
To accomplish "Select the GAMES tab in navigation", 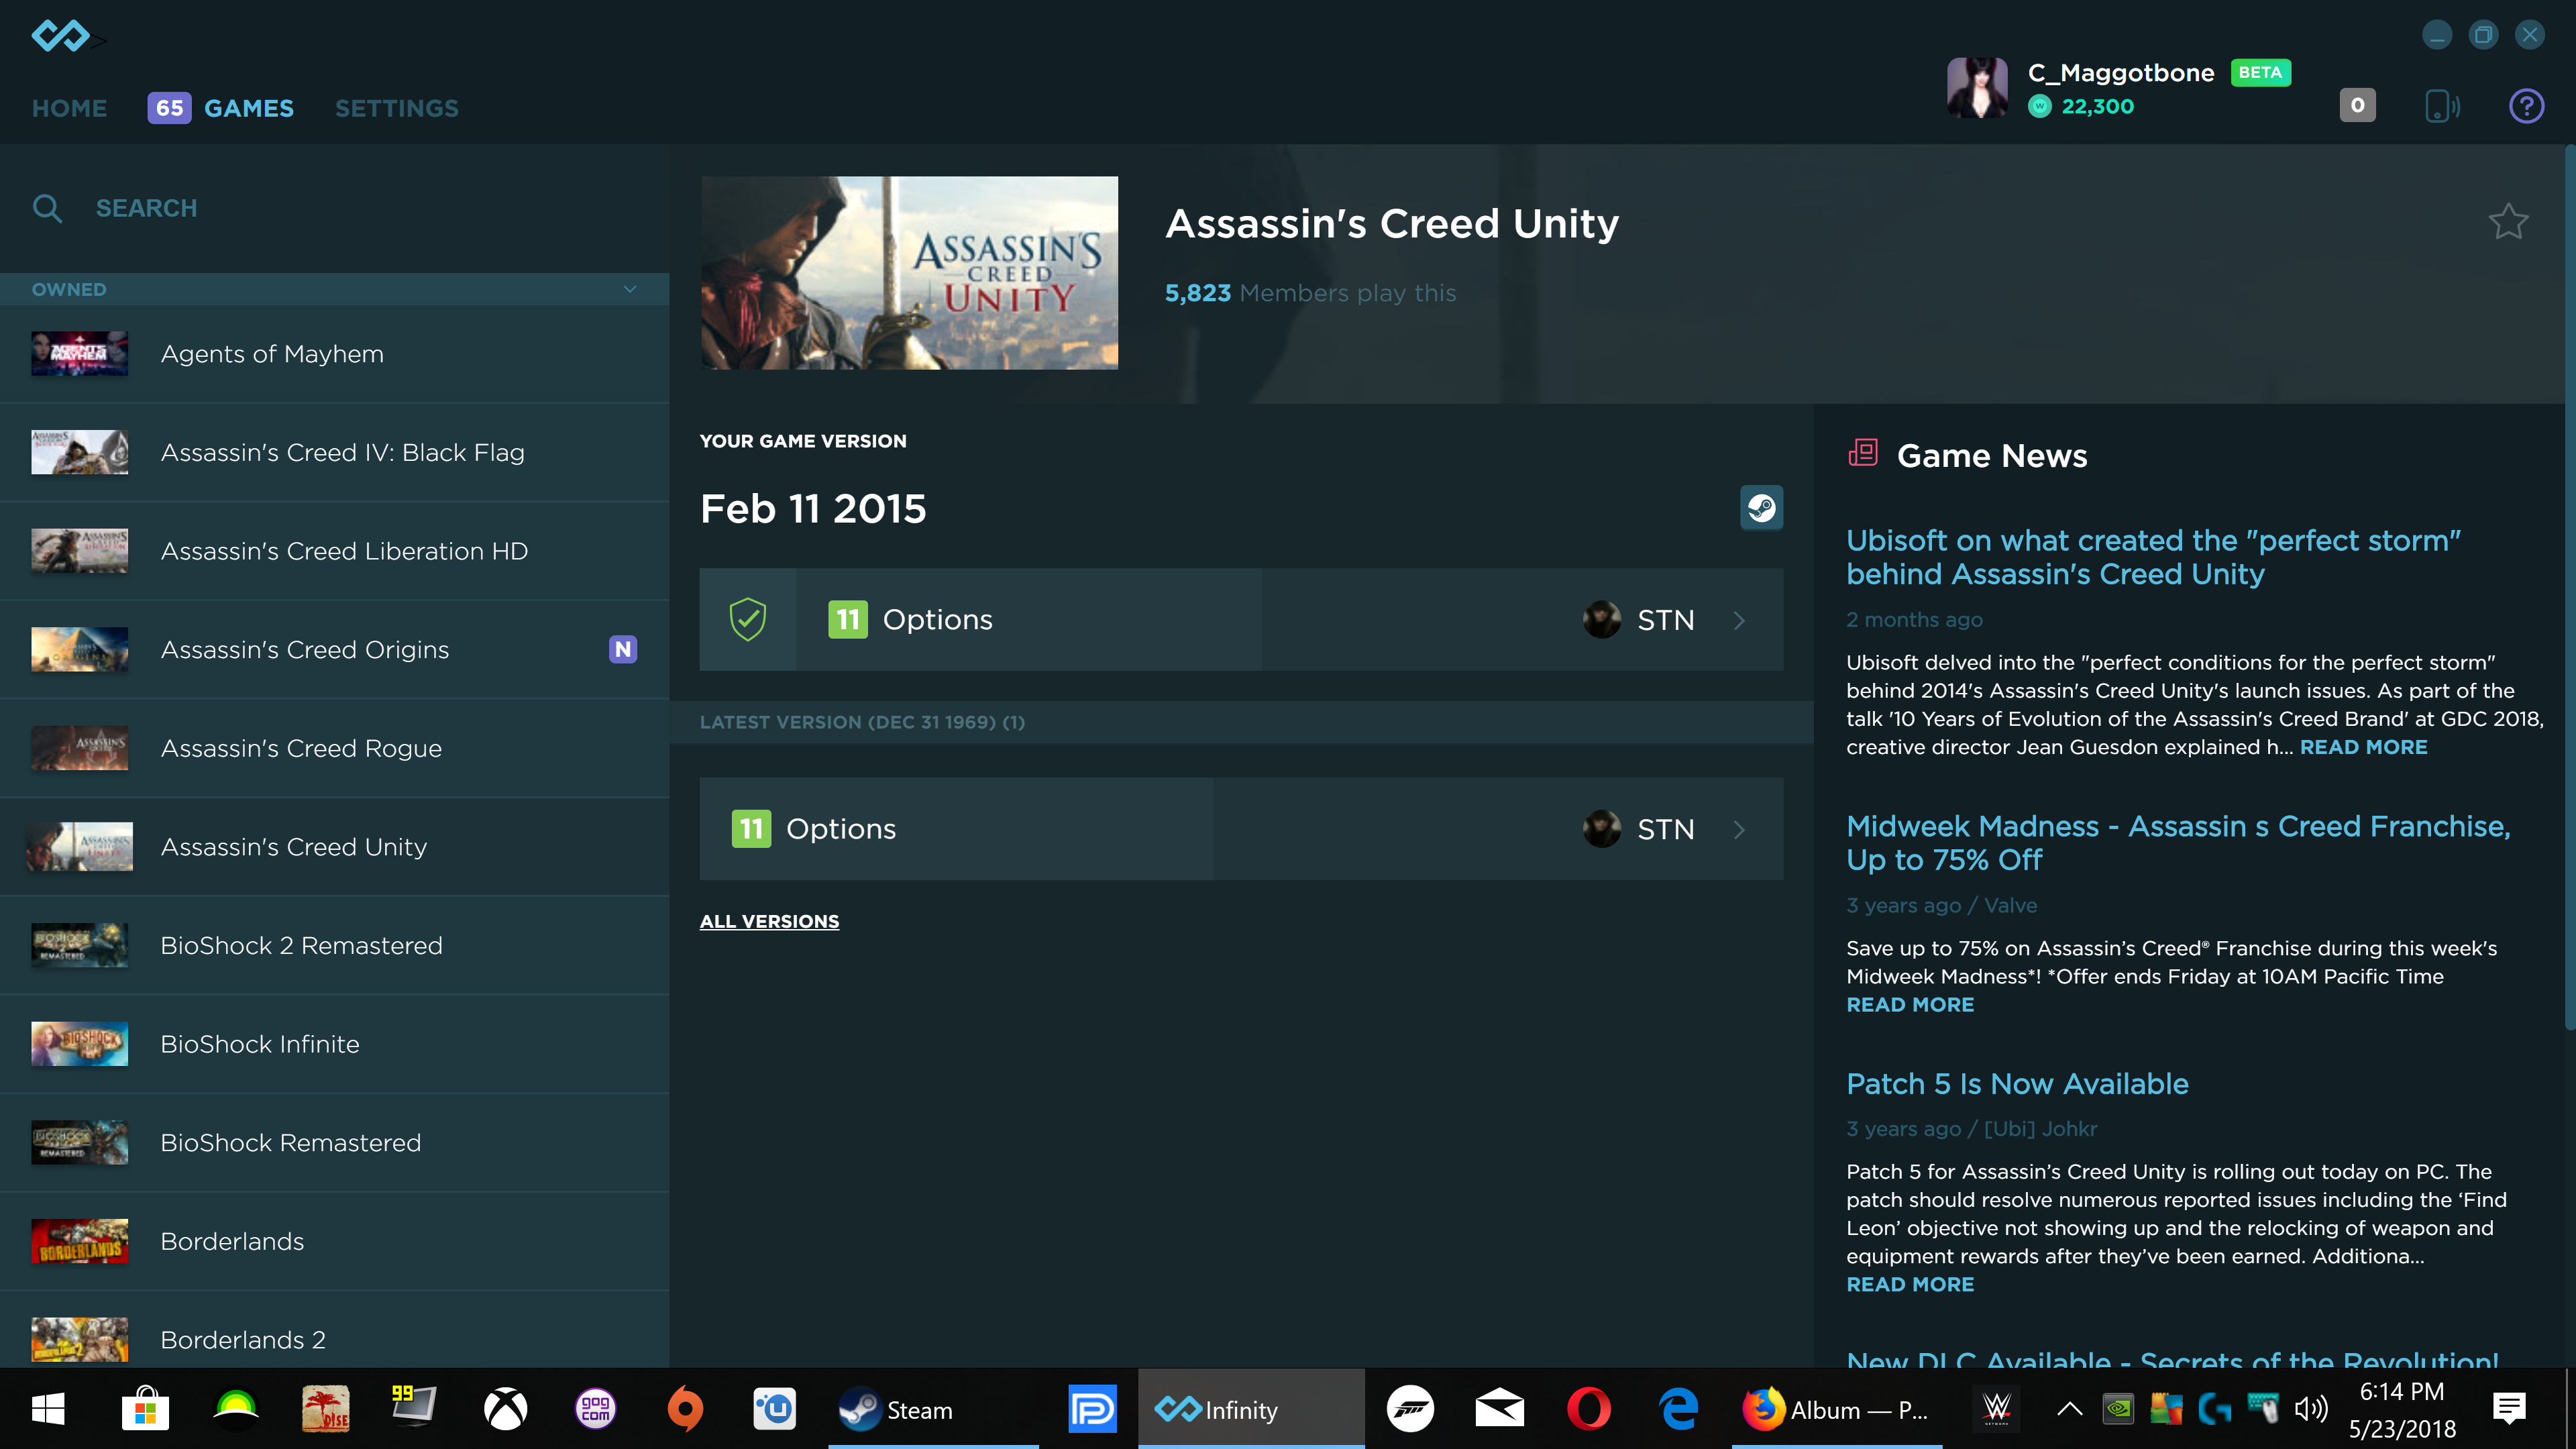I will coord(248,108).
